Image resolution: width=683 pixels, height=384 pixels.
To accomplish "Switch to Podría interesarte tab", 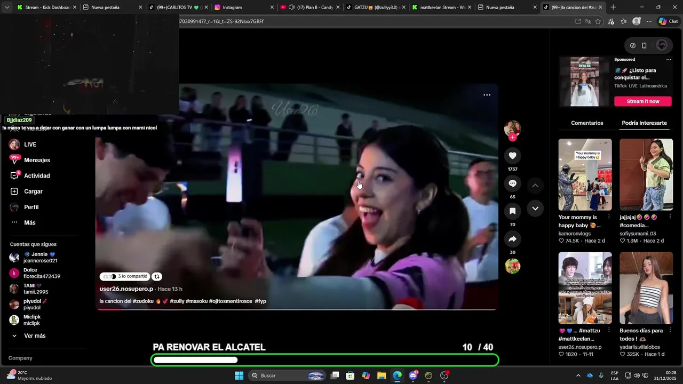I will 644,123.
